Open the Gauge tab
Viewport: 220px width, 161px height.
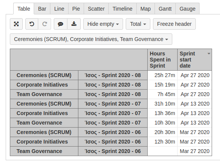pyautogui.click(x=187, y=9)
